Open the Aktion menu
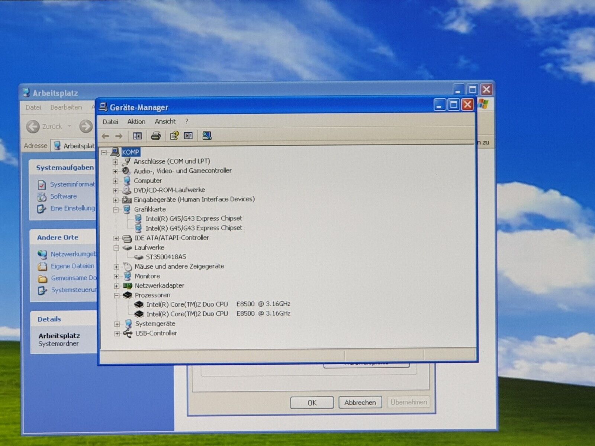This screenshot has width=595, height=446. [136, 122]
